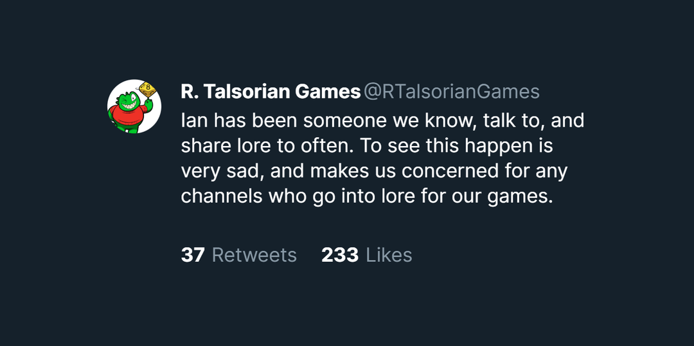Image resolution: width=694 pixels, height=346 pixels.
Task: Click the 37 retweet count
Action: coord(193,255)
